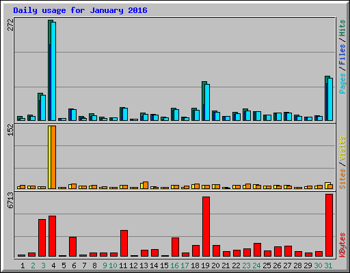Viewport: 350px width, 273px height.
Task: Click day 23 on the x-axis
Action: (x=246, y=265)
